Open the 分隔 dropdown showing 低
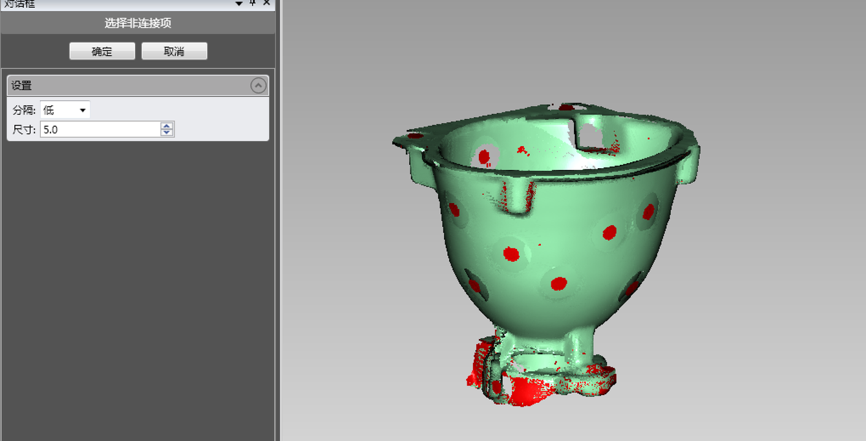The width and height of the screenshot is (866, 441). [65, 110]
